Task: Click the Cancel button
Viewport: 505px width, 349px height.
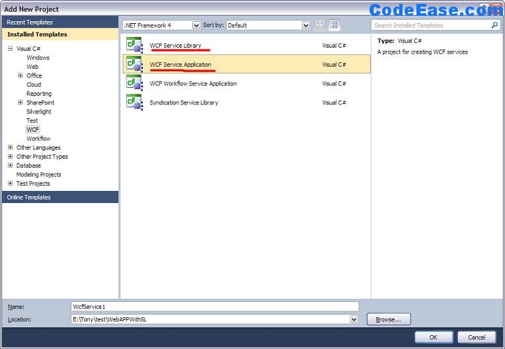Action: tap(477, 337)
